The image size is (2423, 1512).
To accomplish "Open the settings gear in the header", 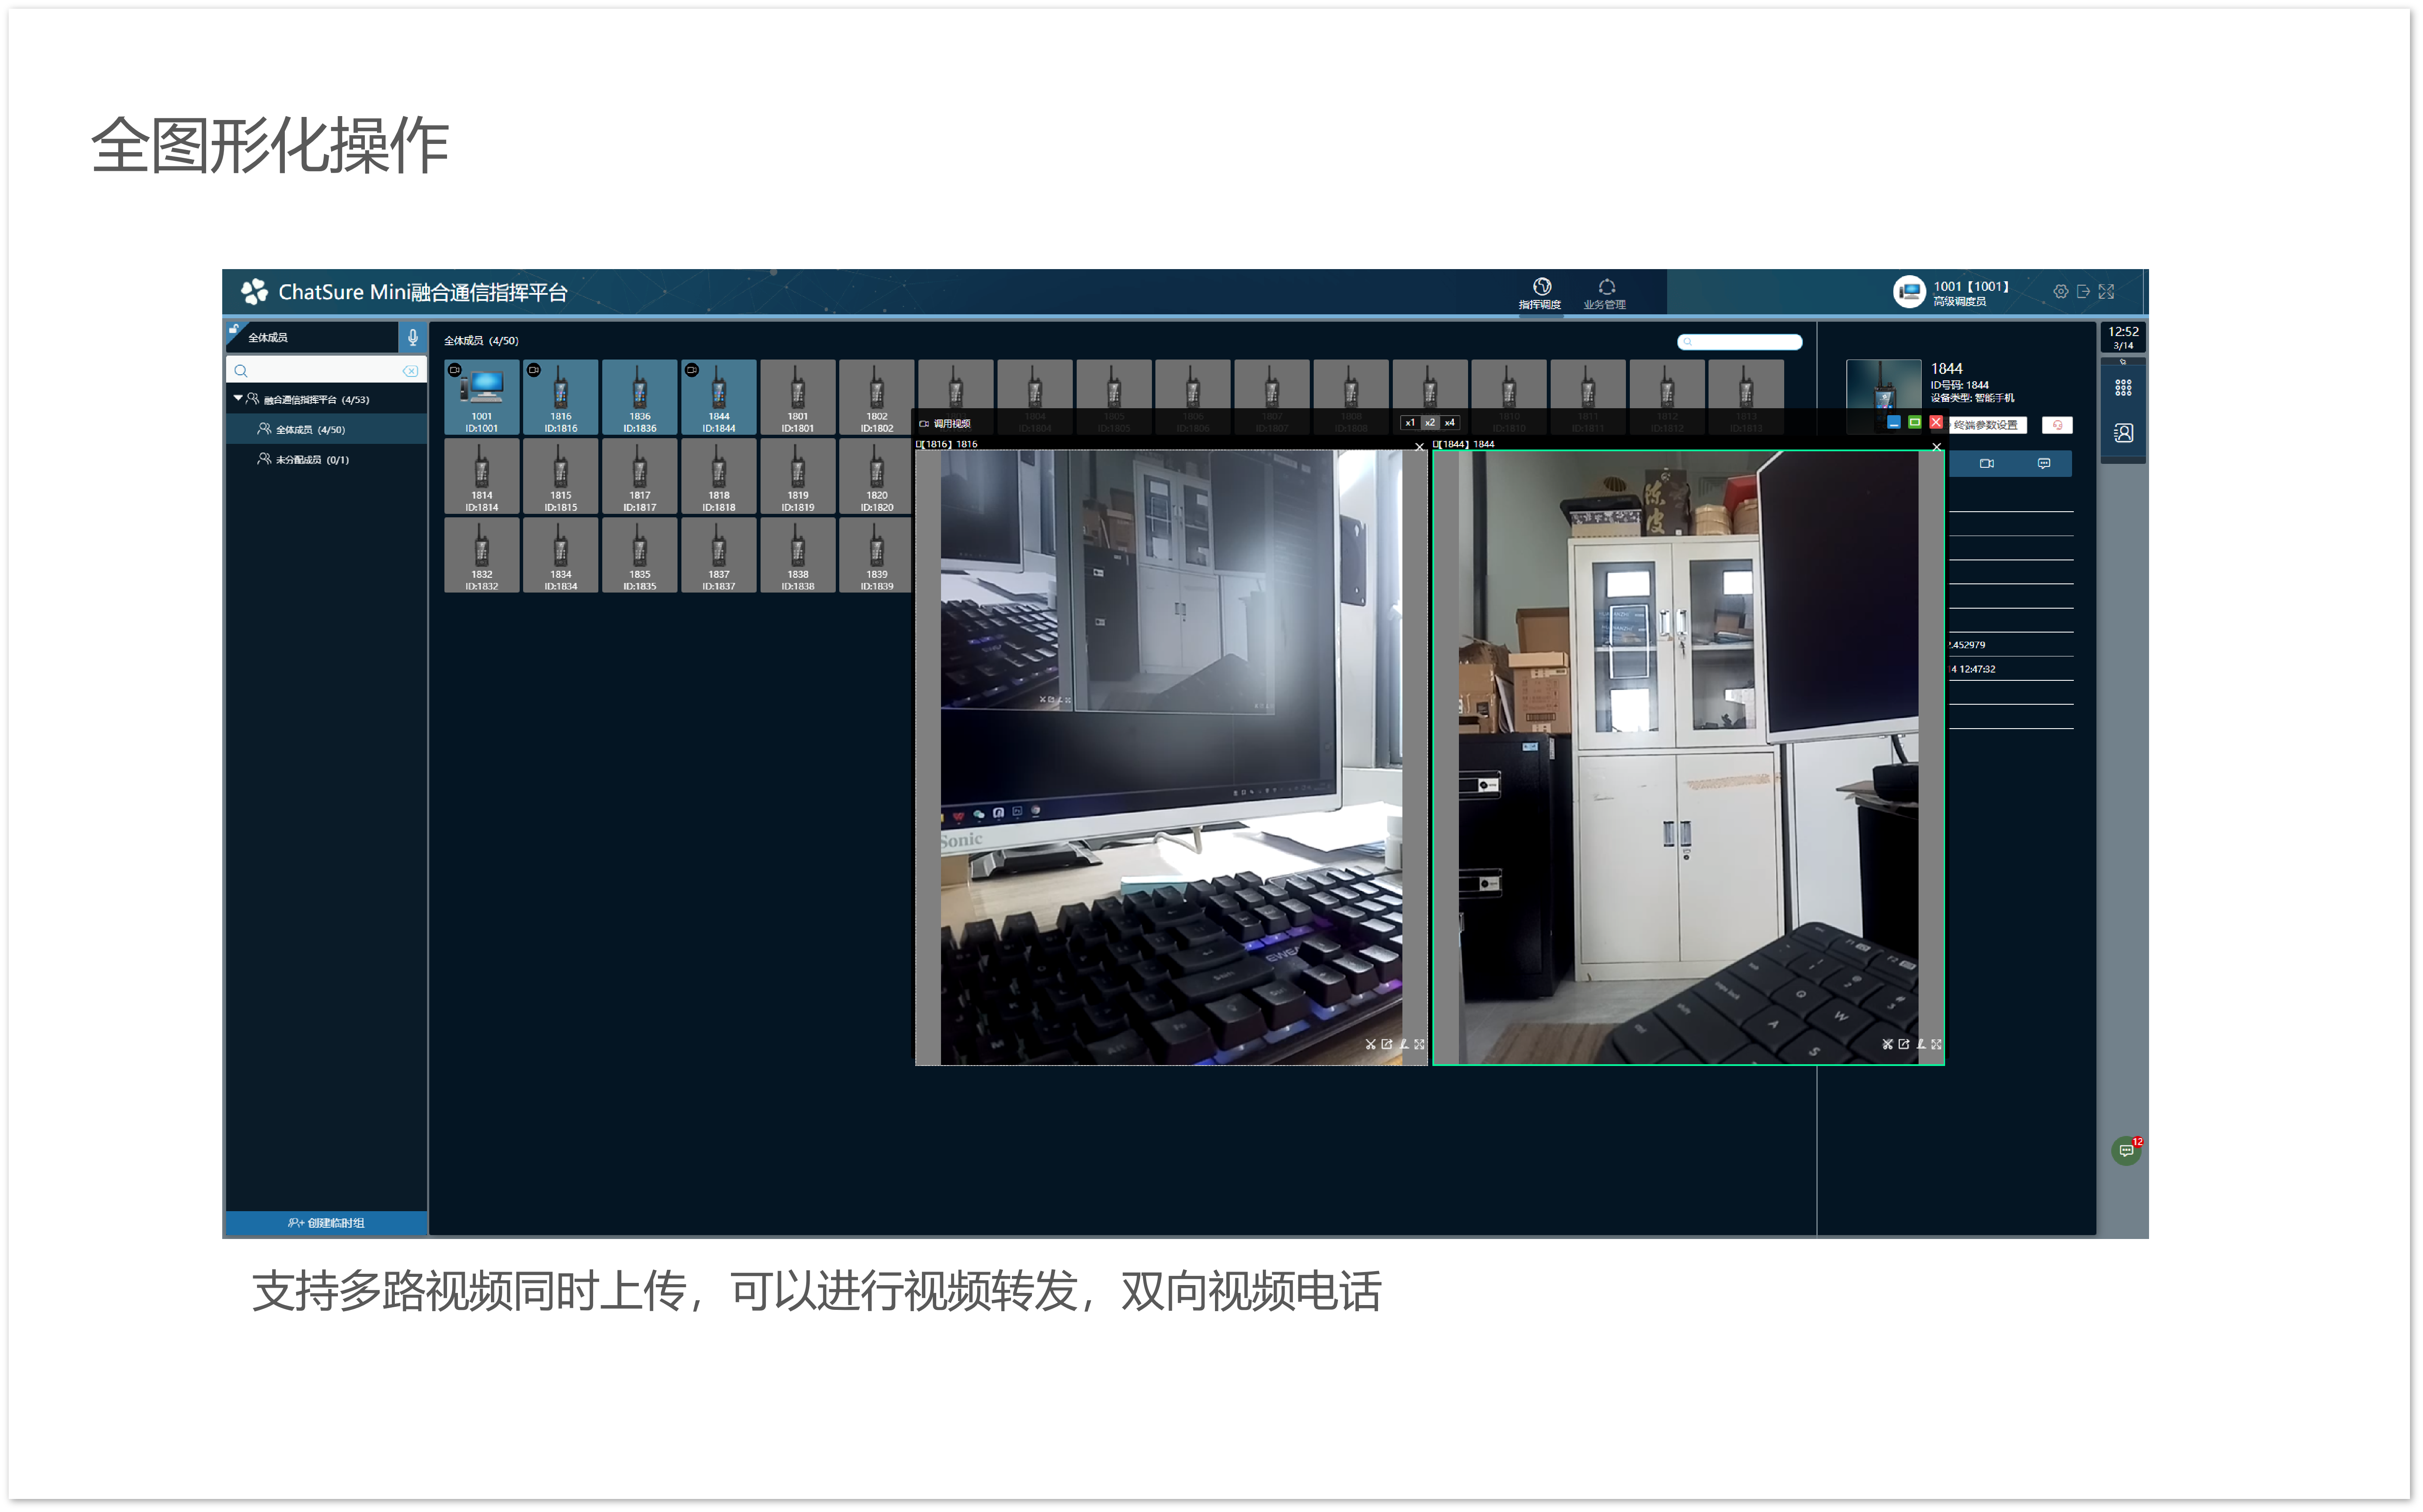I will coord(2061,291).
